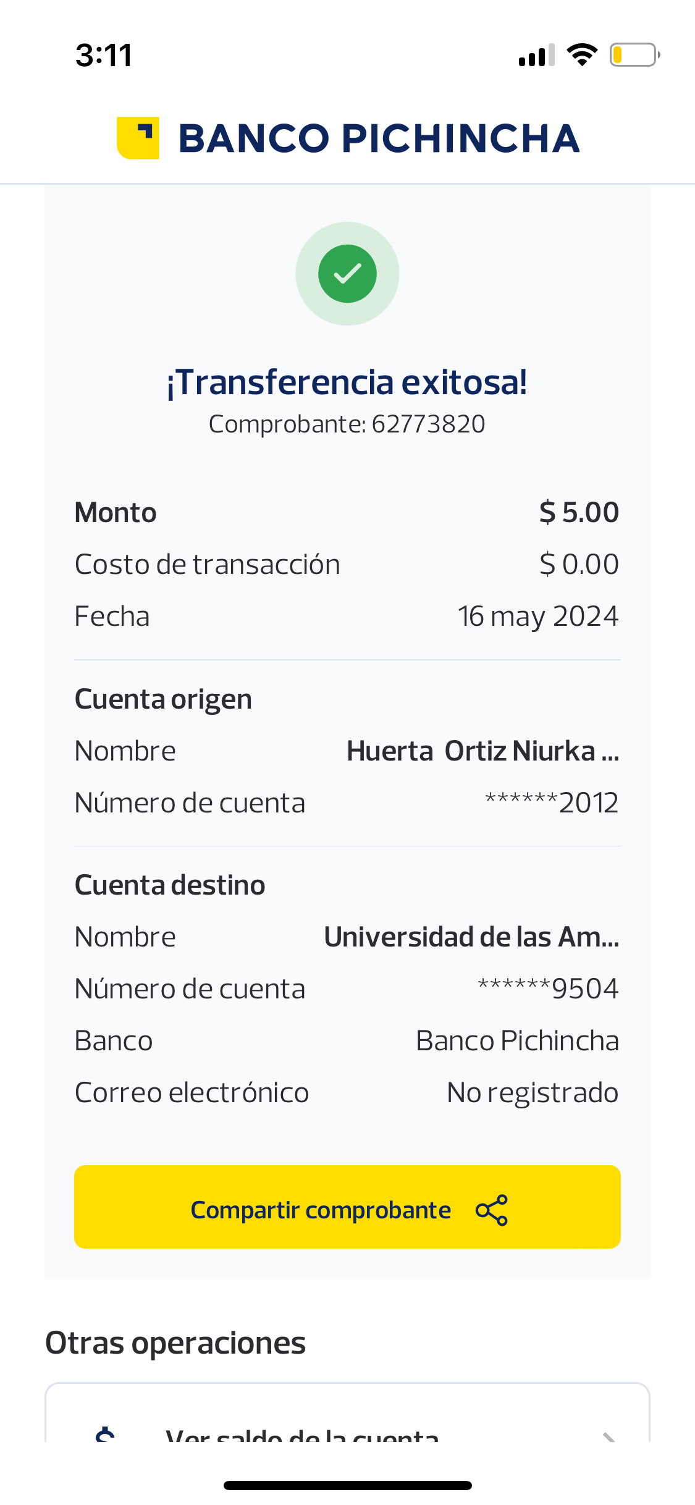695x1505 pixels.
Task: Select the Comprobante number 62773820
Action: point(428,424)
